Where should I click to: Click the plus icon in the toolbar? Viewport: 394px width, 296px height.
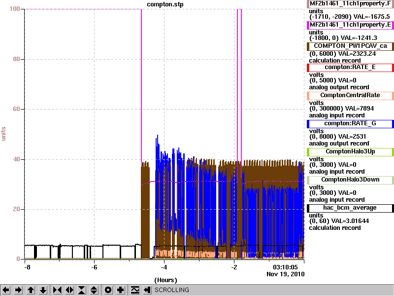[x=120, y=290]
